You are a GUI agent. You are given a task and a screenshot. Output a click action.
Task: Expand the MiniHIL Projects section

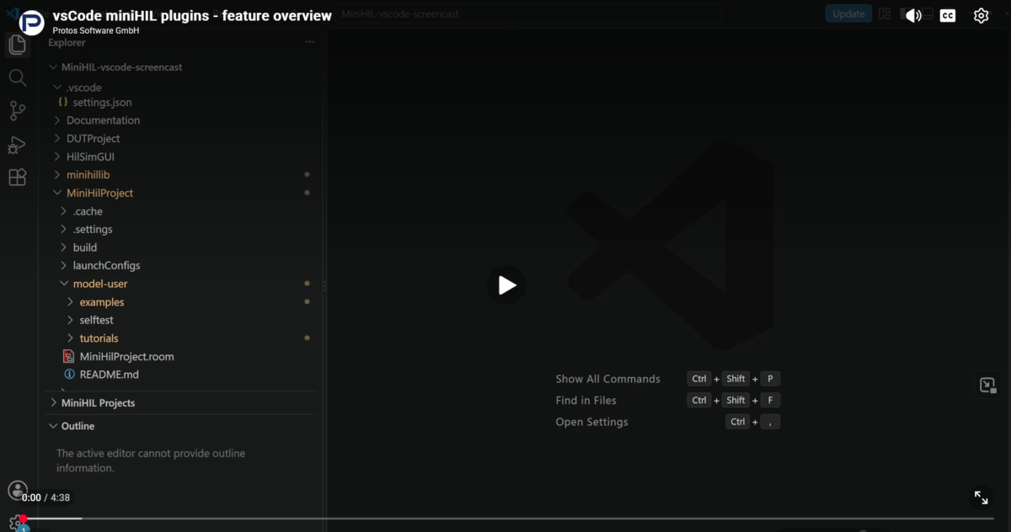(98, 403)
